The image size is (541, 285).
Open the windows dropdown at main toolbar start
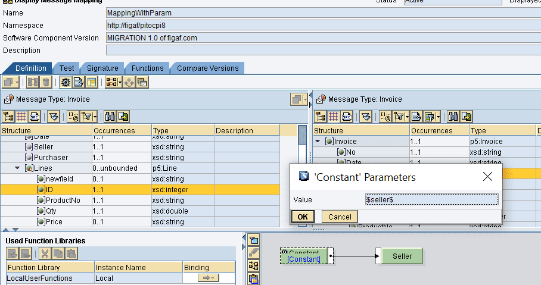pos(11,82)
